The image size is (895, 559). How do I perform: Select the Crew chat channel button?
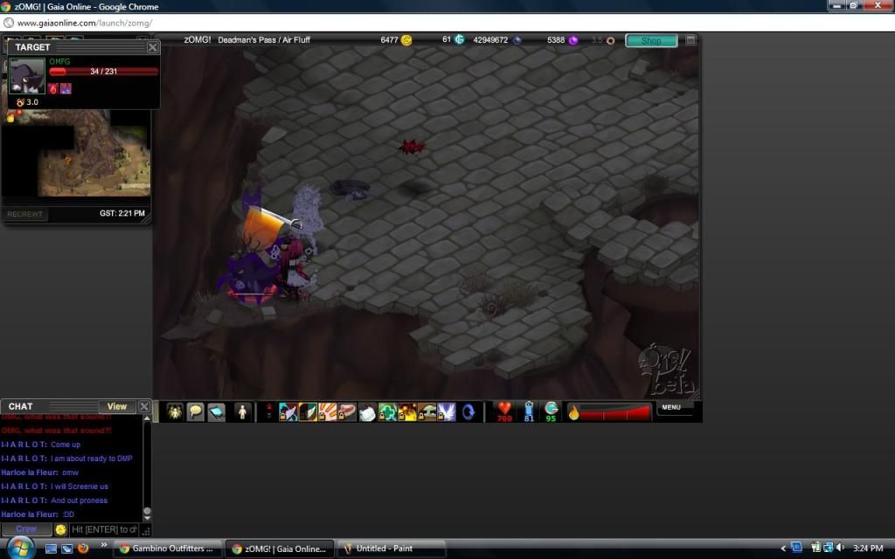point(25,529)
